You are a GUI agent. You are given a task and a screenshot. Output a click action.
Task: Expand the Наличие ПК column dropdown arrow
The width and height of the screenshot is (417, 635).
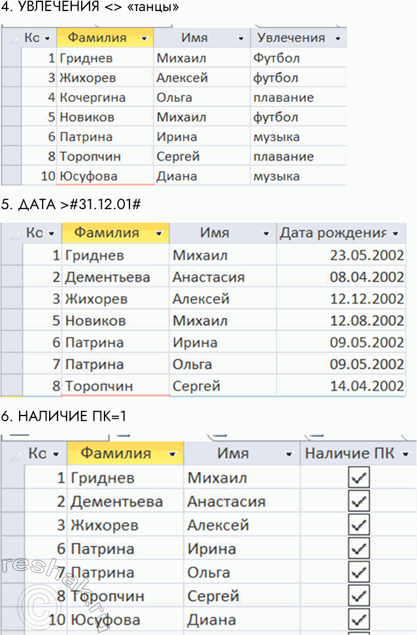(407, 453)
